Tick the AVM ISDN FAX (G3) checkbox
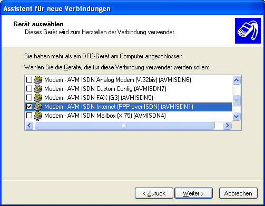Viewport: 265px width, 206px height. point(29,98)
